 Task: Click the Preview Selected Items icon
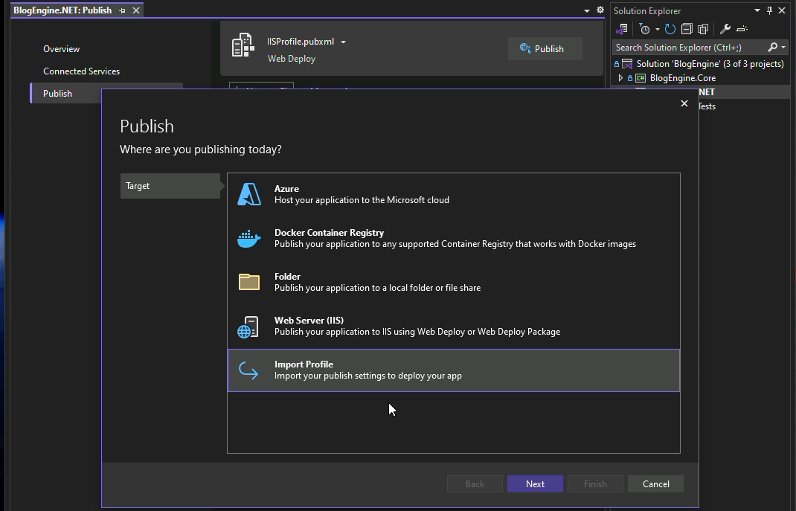pyautogui.click(x=742, y=29)
